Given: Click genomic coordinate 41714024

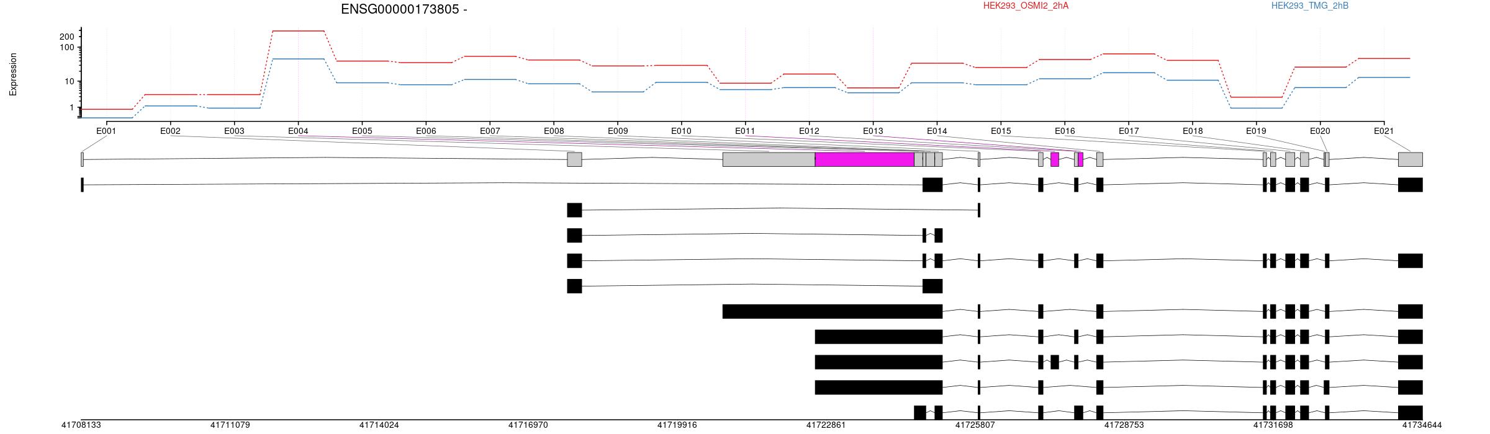Looking at the screenshot, I should pyautogui.click(x=379, y=425).
